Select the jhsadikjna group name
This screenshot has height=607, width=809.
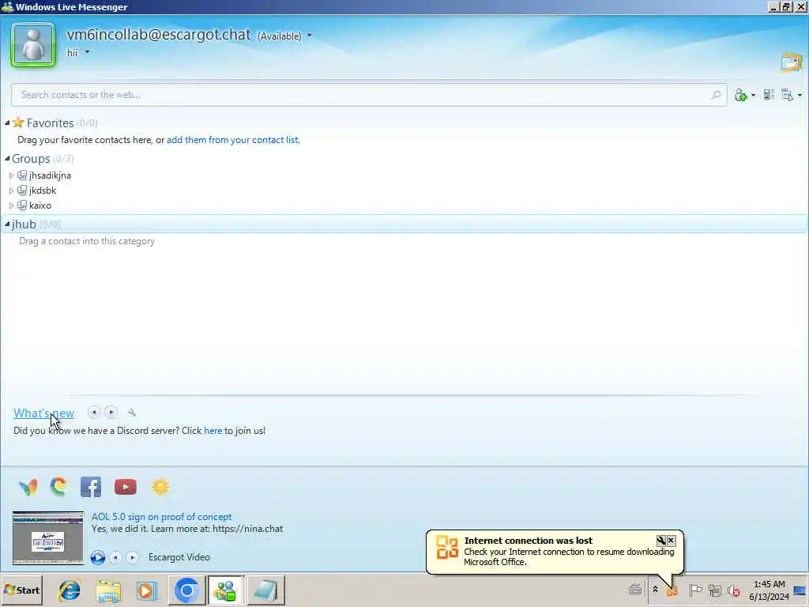coord(50,175)
